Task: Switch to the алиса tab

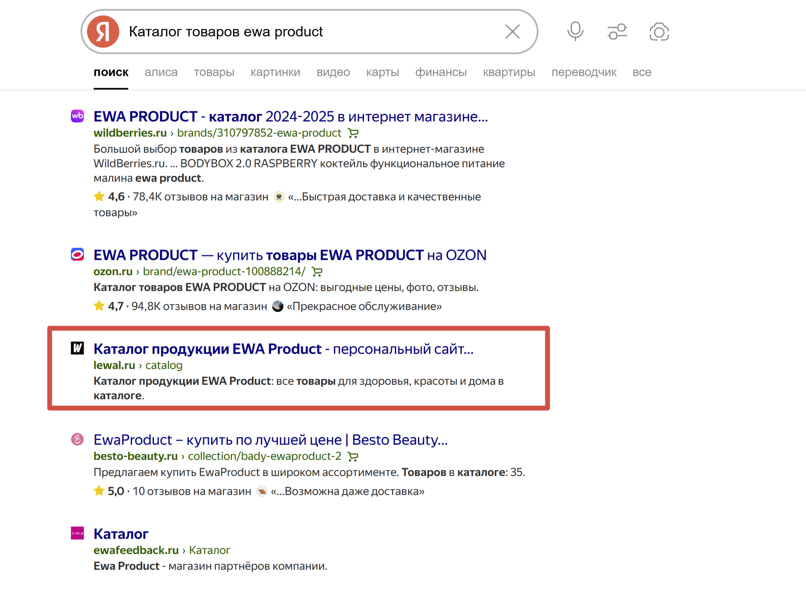Action: coord(161,72)
